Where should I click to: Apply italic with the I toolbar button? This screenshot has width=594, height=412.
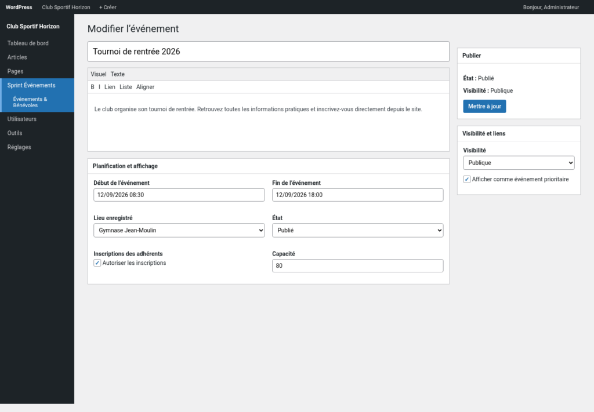(99, 87)
